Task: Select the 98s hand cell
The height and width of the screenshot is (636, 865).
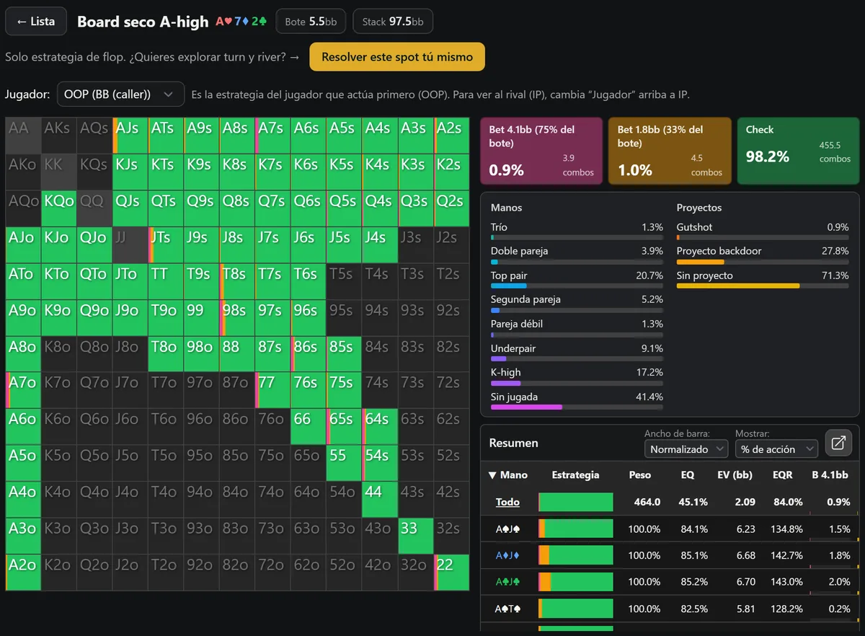Action: 237,317
